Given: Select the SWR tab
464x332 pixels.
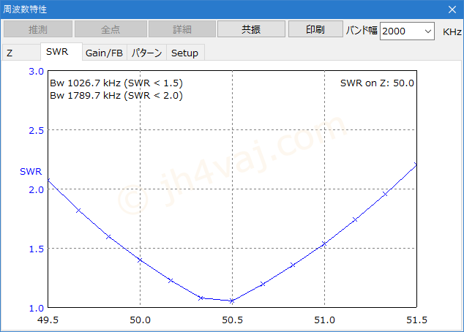Looking at the screenshot, I should click(x=61, y=52).
